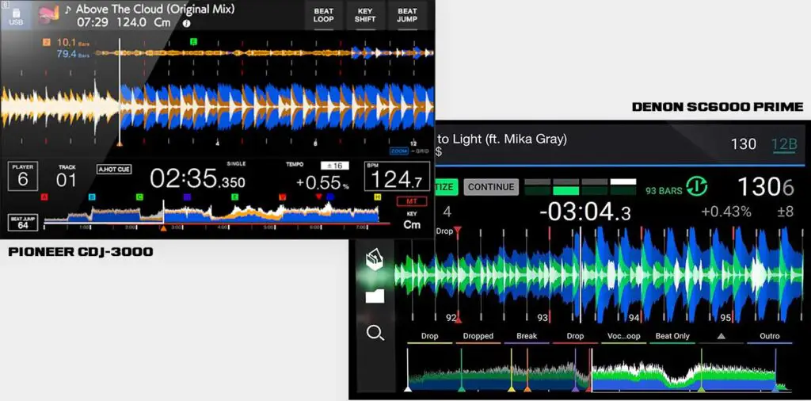
Task: Trigger the Voc...oop hot cue pad
Action: (x=624, y=337)
